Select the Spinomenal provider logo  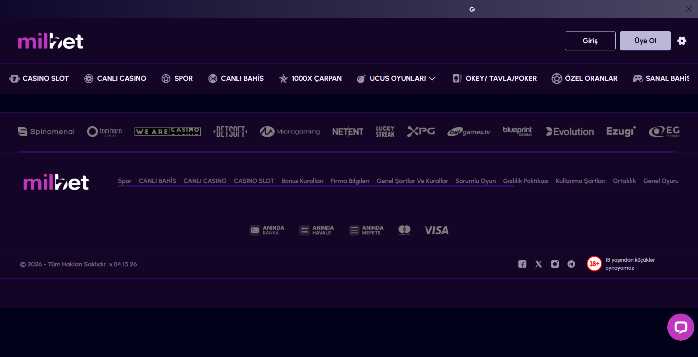pos(46,132)
